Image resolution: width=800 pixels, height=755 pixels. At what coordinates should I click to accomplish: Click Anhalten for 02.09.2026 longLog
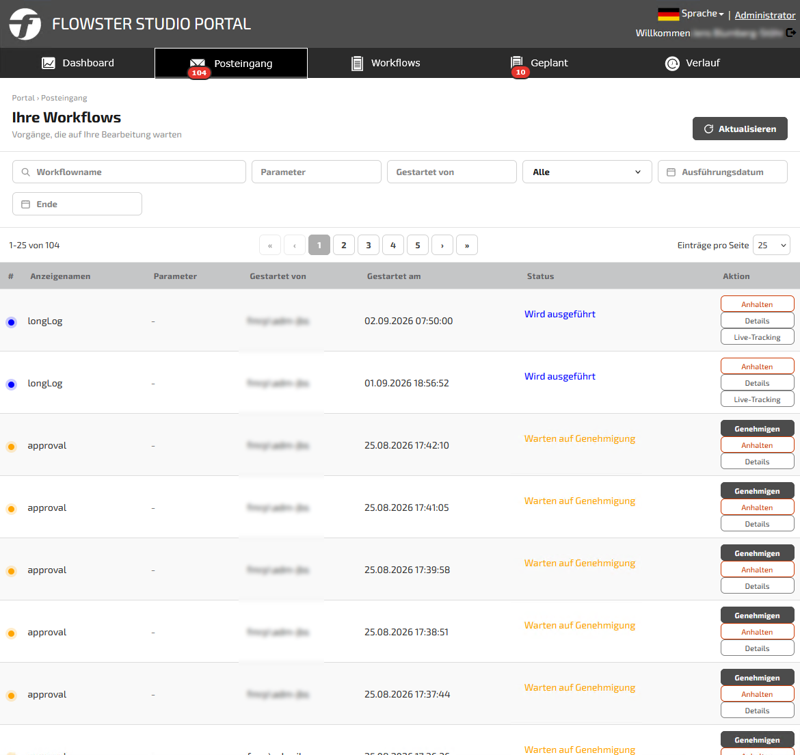(x=757, y=304)
